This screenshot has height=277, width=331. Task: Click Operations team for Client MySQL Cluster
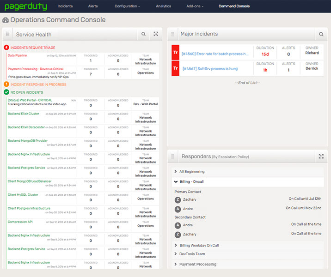tap(146, 199)
